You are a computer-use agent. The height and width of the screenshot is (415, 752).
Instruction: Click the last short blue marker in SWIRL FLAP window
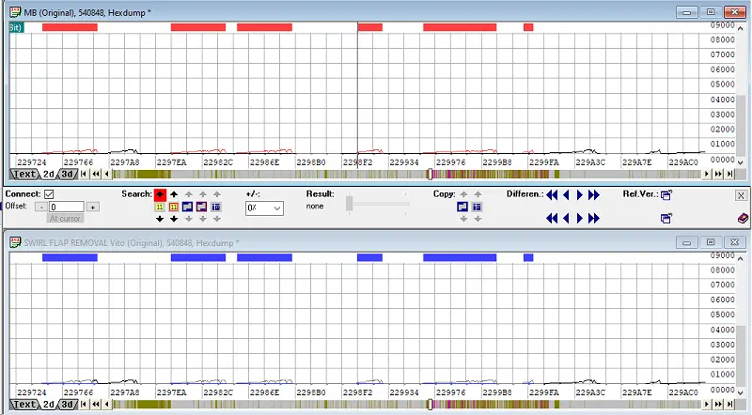(528, 258)
